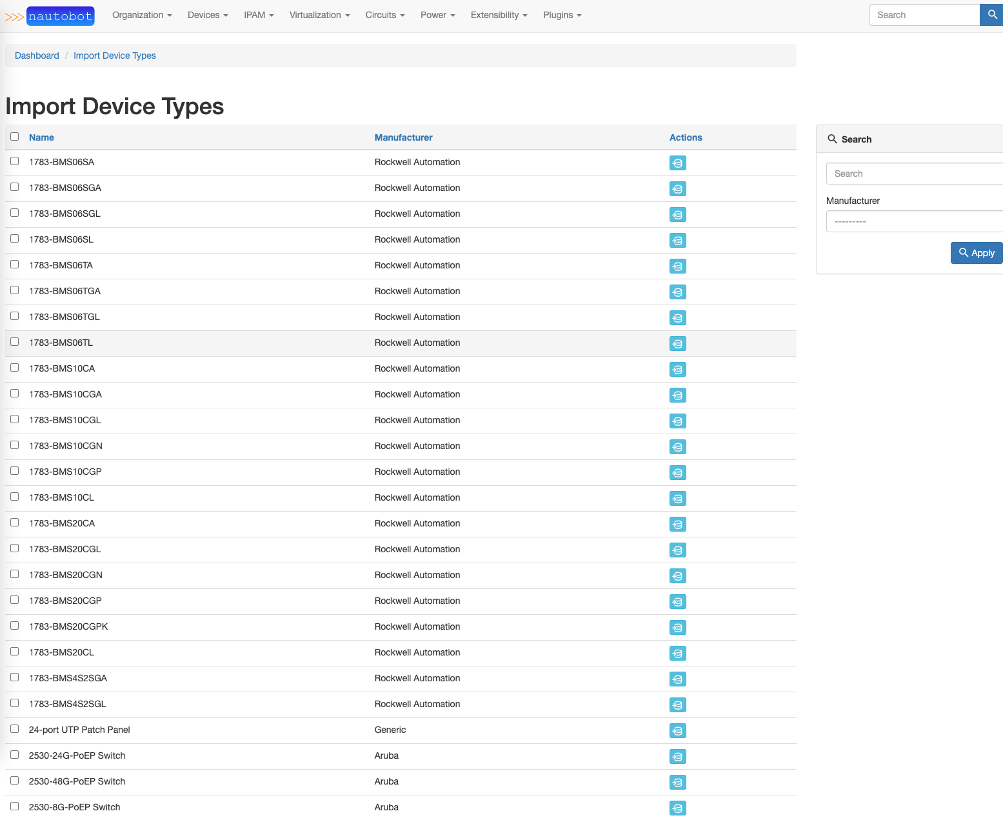
Task: Sort the table by the Name column
Action: tap(41, 137)
